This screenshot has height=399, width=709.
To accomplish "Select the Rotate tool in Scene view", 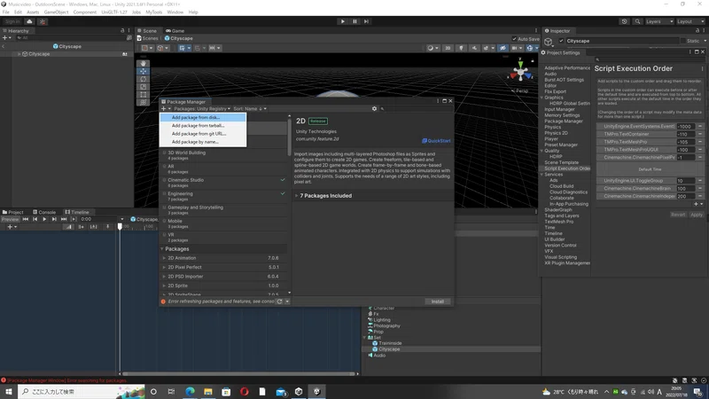I will coord(143,79).
